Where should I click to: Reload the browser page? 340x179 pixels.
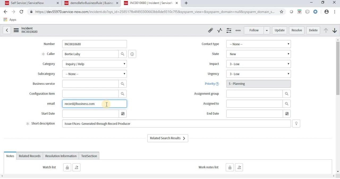[21, 12]
